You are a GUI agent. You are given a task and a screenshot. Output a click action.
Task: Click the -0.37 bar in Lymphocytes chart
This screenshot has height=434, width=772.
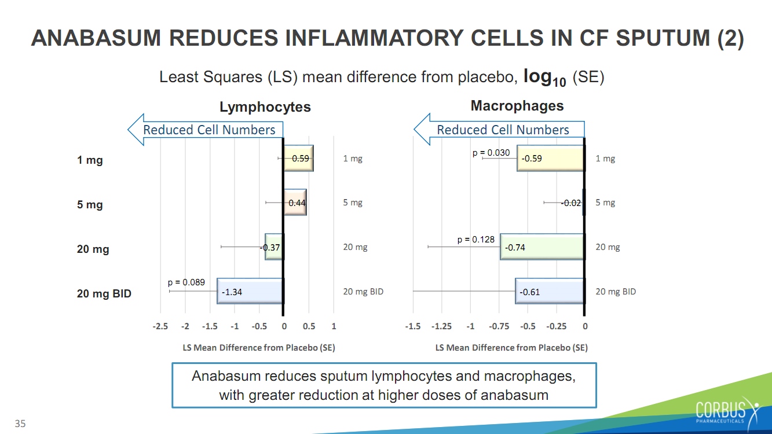[x=274, y=247]
